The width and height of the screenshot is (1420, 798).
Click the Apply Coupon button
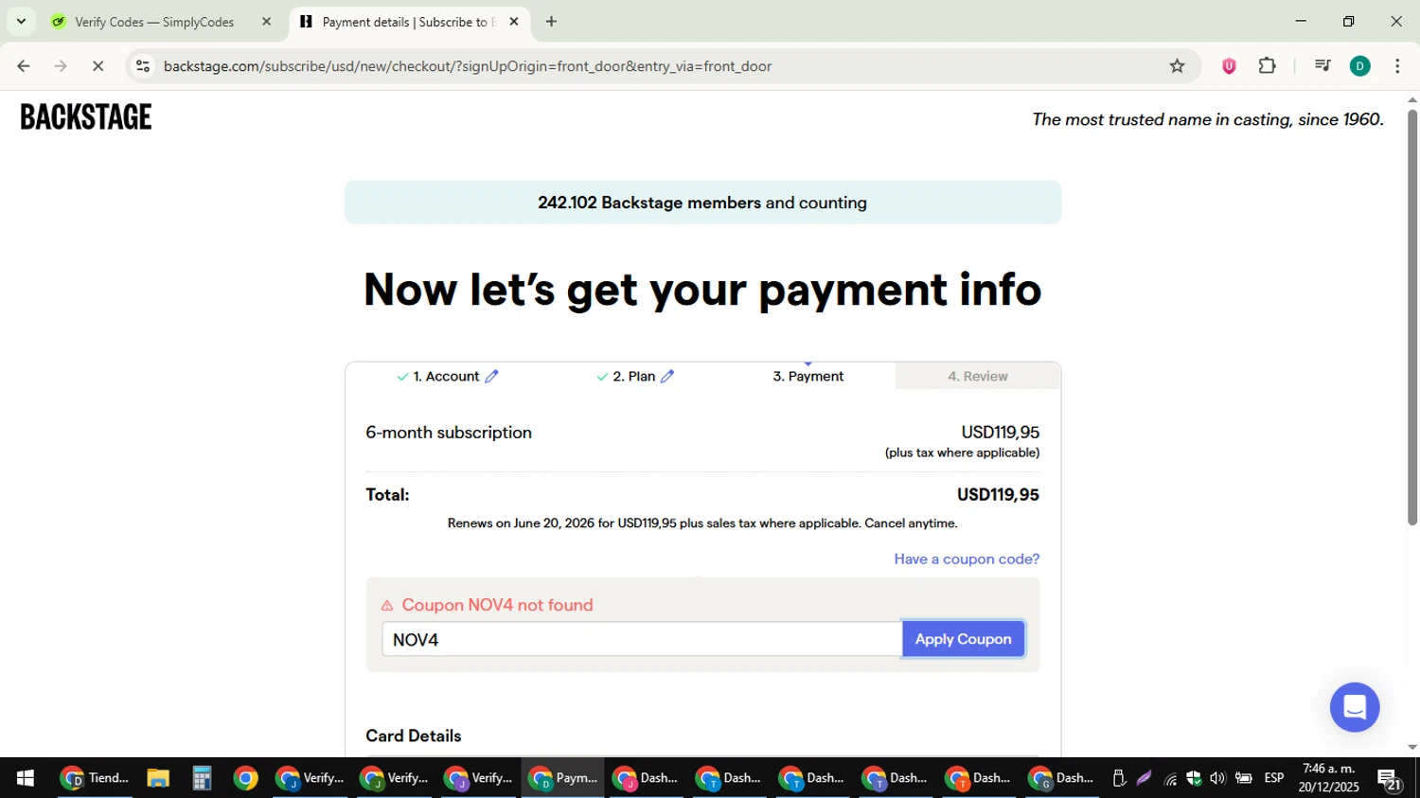pyautogui.click(x=963, y=639)
